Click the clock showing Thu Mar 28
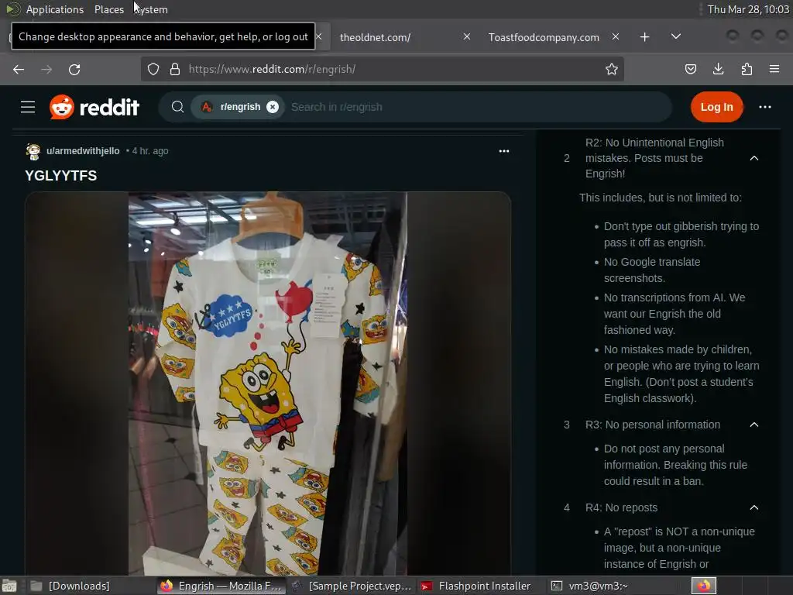 pyautogui.click(x=748, y=9)
